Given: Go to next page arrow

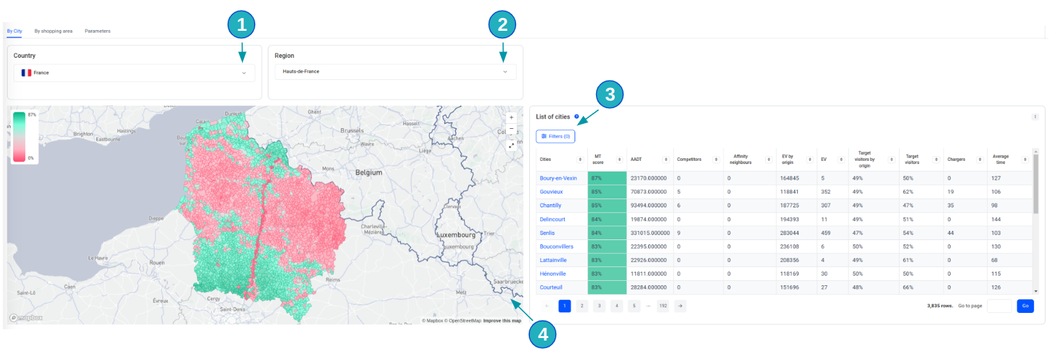Looking at the screenshot, I should tap(680, 306).
